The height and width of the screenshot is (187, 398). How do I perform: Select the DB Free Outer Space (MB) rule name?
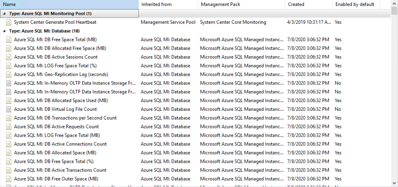(x=56, y=179)
